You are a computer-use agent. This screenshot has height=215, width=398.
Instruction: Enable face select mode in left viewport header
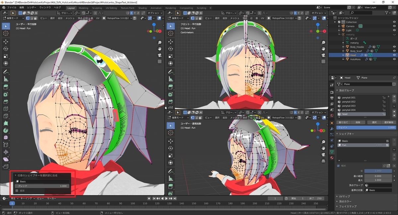pyautogui.click(x=35, y=18)
